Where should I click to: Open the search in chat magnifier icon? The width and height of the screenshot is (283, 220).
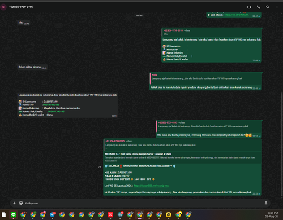[x=268, y=7]
